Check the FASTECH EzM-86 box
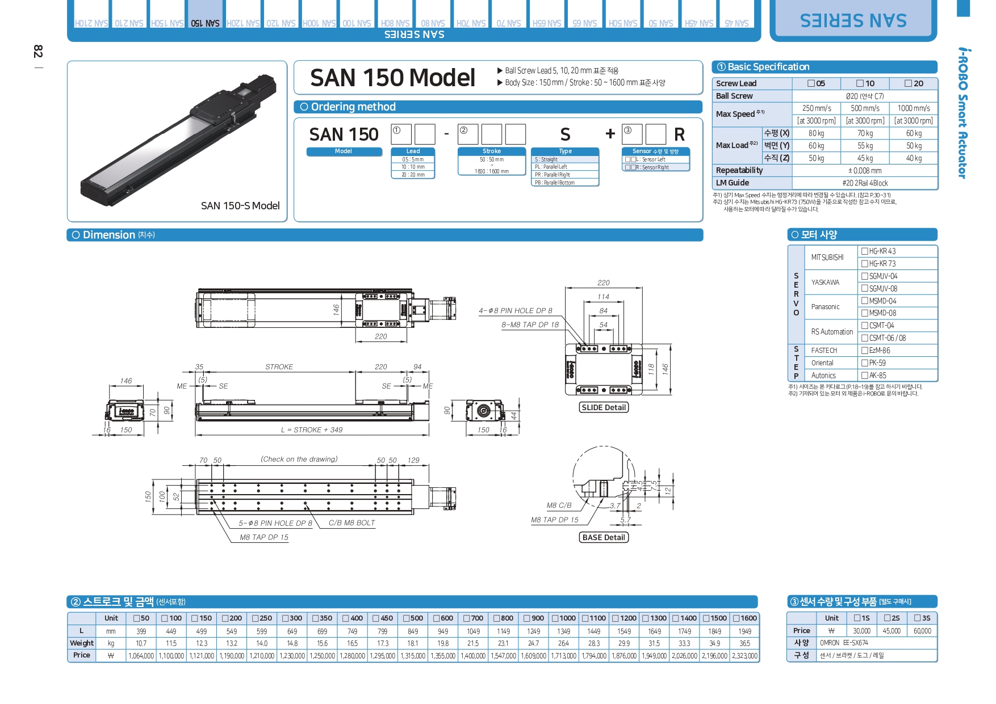 [865, 350]
